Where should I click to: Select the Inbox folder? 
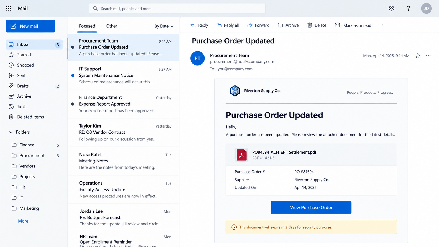tap(34, 44)
